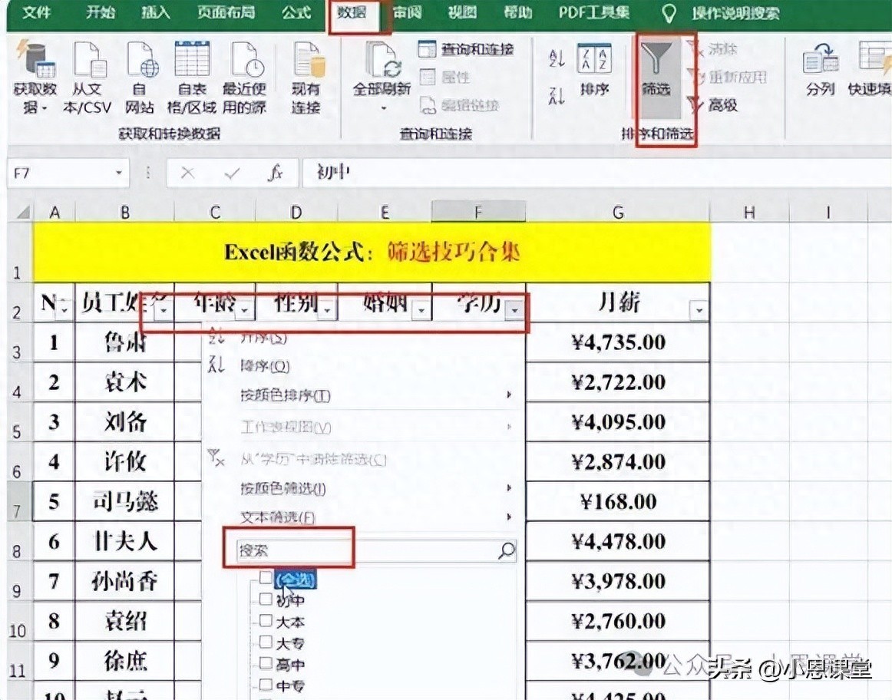Open the 月薪 column filter dropdown
The image size is (892, 700).
[699, 309]
